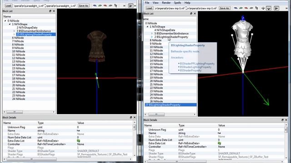Click the gray user-view eye icon in left window
Image resolution: width=291 pixels, height=163 pixels.
pos(110,5)
